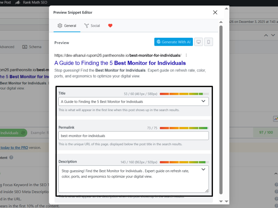Viewport: 278px width, 208px height.
Task: Click inside the Permalink input field
Action: click(133, 136)
